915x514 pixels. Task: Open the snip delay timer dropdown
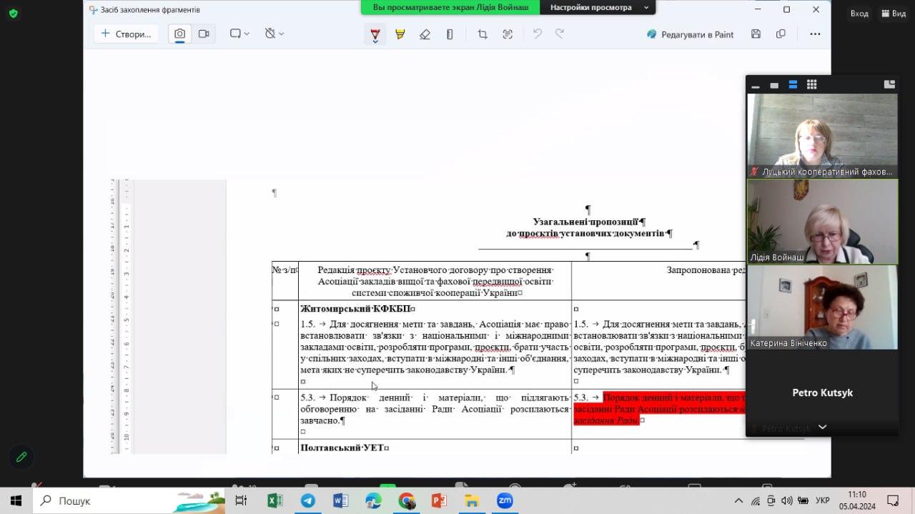pos(274,34)
